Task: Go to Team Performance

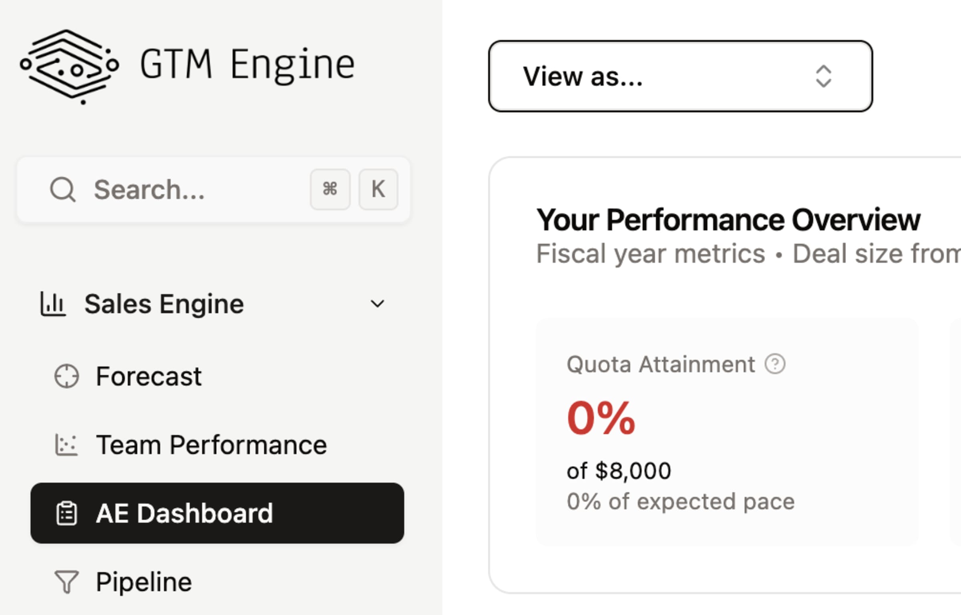Action: 211,445
